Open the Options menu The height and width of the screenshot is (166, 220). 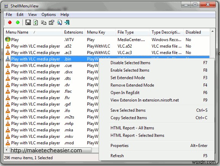48,14
